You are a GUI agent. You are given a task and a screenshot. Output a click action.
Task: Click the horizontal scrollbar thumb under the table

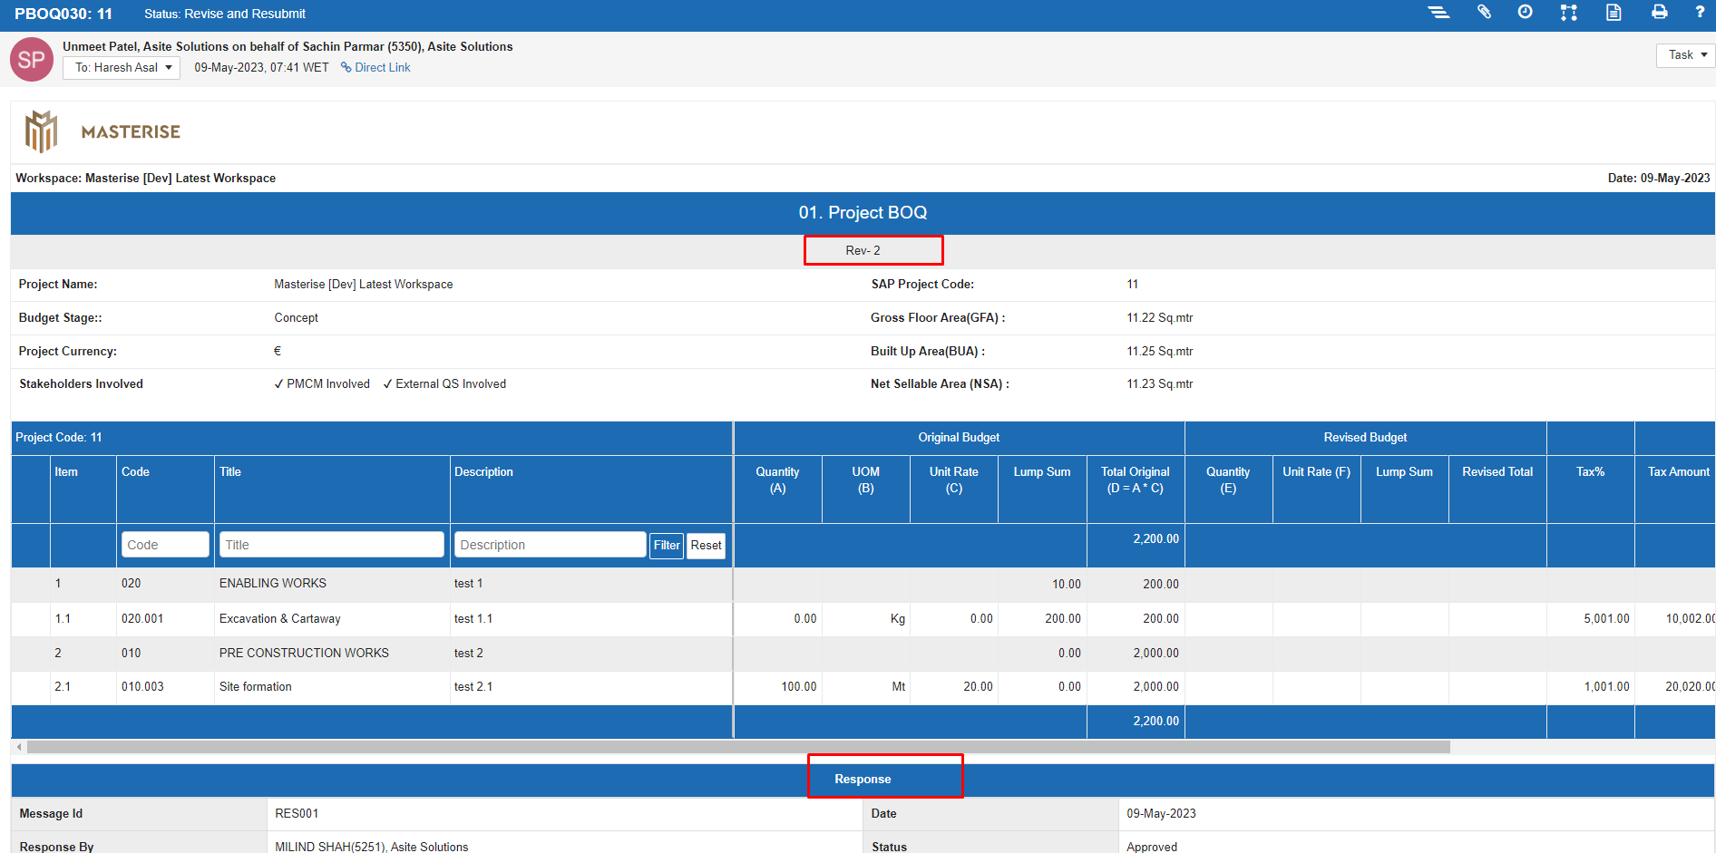pos(738,747)
